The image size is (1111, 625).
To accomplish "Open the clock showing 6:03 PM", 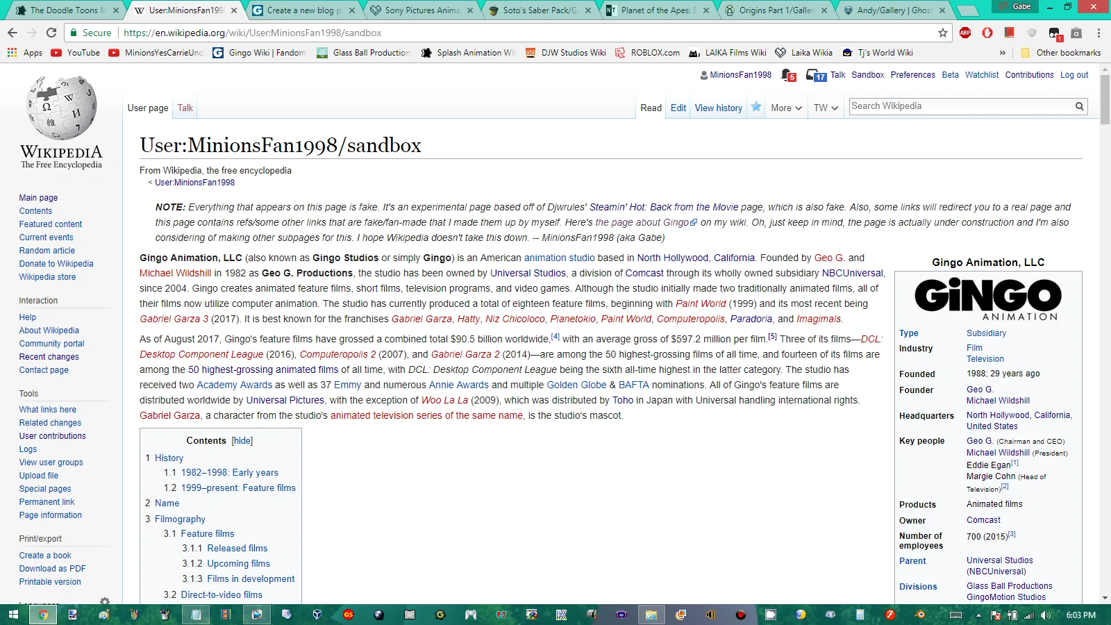I will (x=1081, y=615).
